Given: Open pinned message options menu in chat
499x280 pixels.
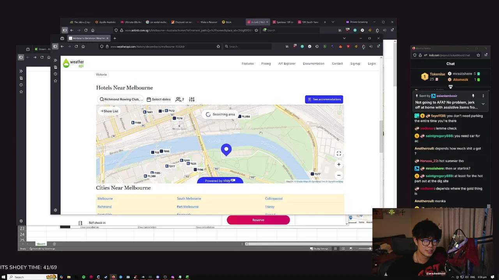Looking at the screenshot, I should [483, 96].
